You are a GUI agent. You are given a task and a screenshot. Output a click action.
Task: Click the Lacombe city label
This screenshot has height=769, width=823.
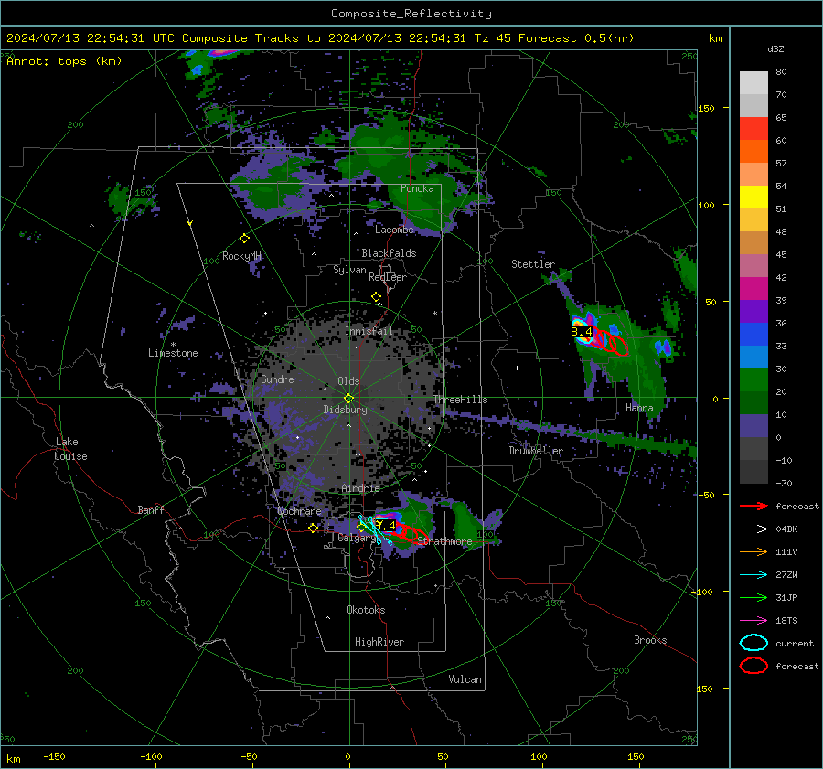coord(394,230)
